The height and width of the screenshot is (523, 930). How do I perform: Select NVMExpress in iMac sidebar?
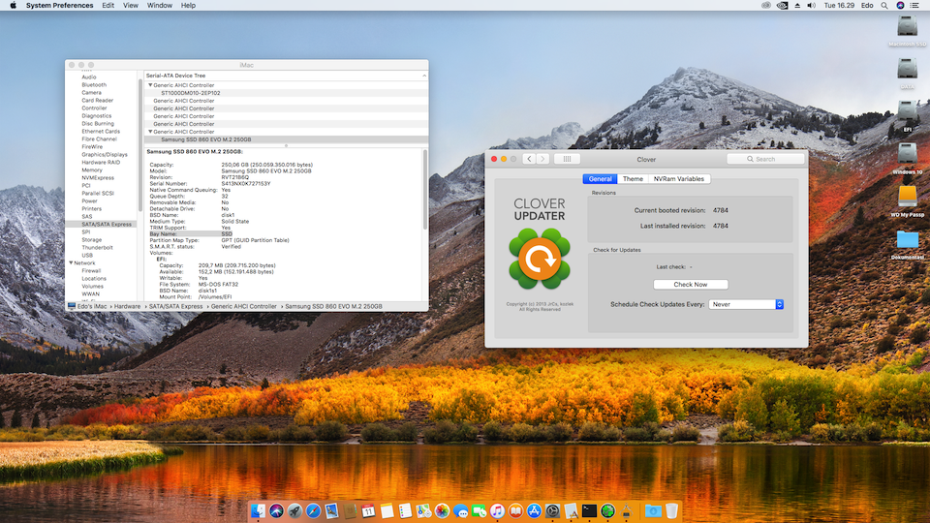point(98,177)
